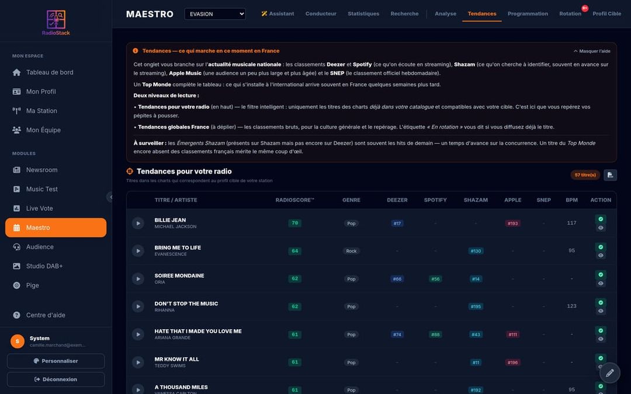Open the Music Test module
Screen dimensions: 631x394
56,189
